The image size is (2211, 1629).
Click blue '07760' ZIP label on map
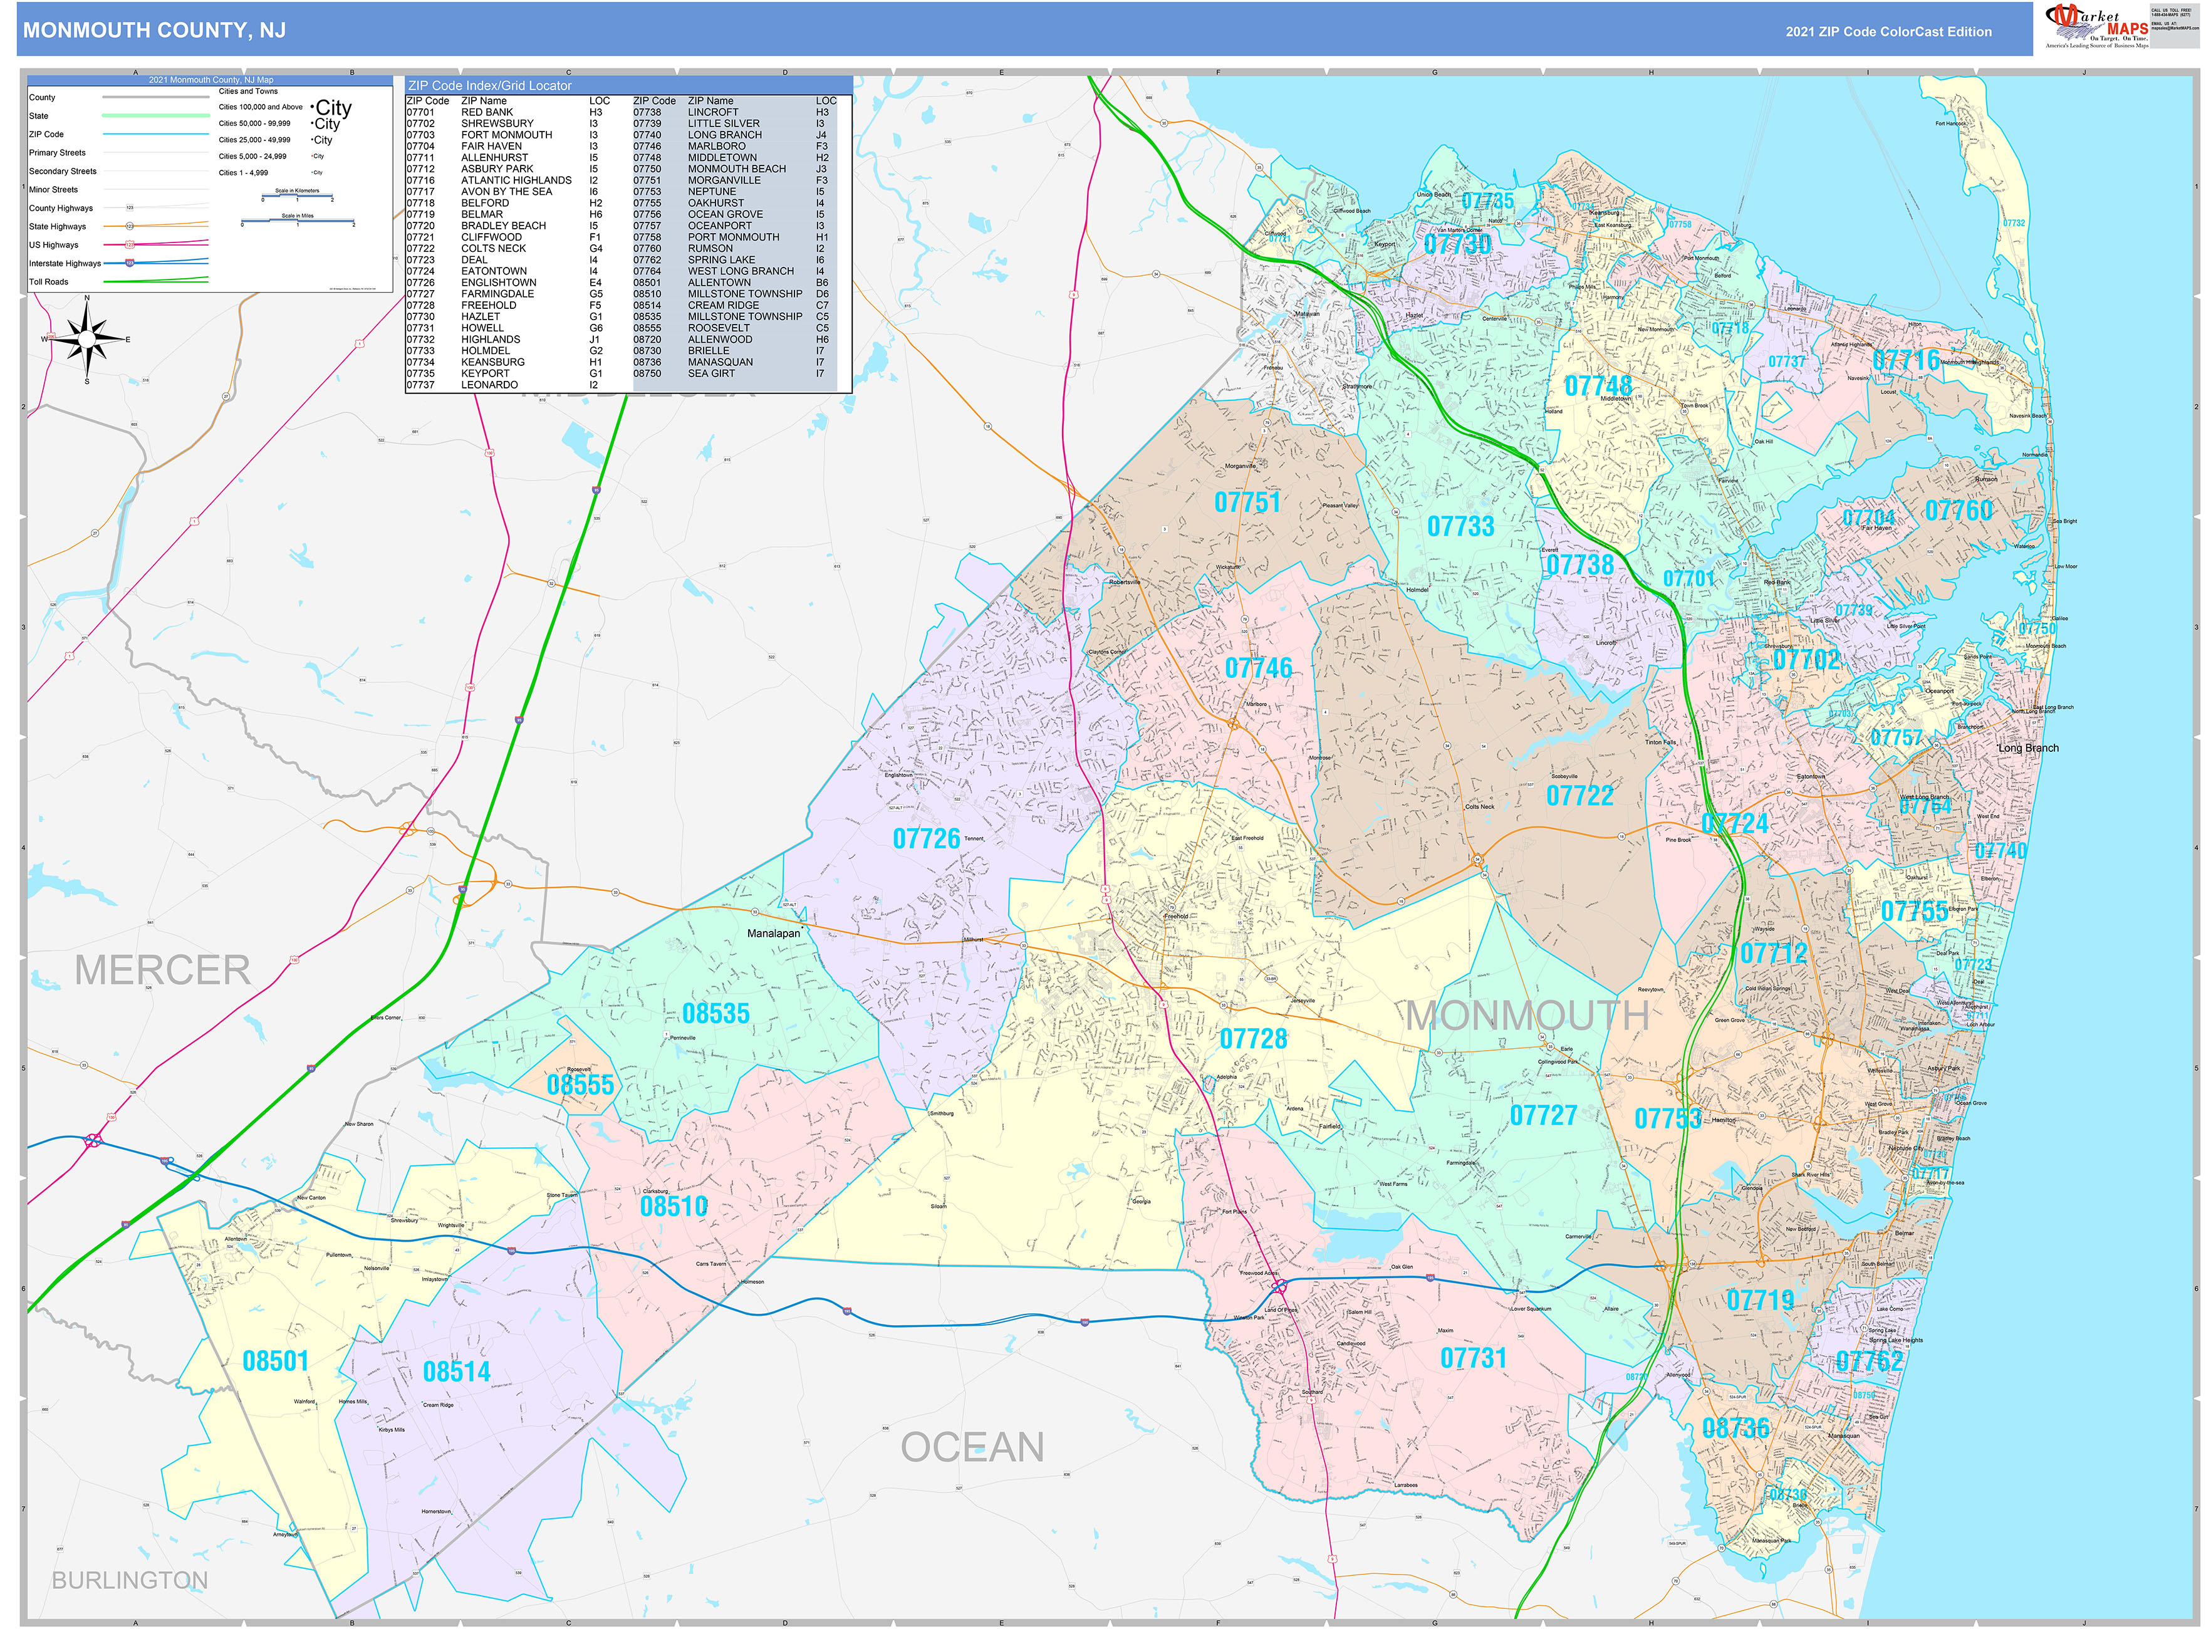(1959, 511)
